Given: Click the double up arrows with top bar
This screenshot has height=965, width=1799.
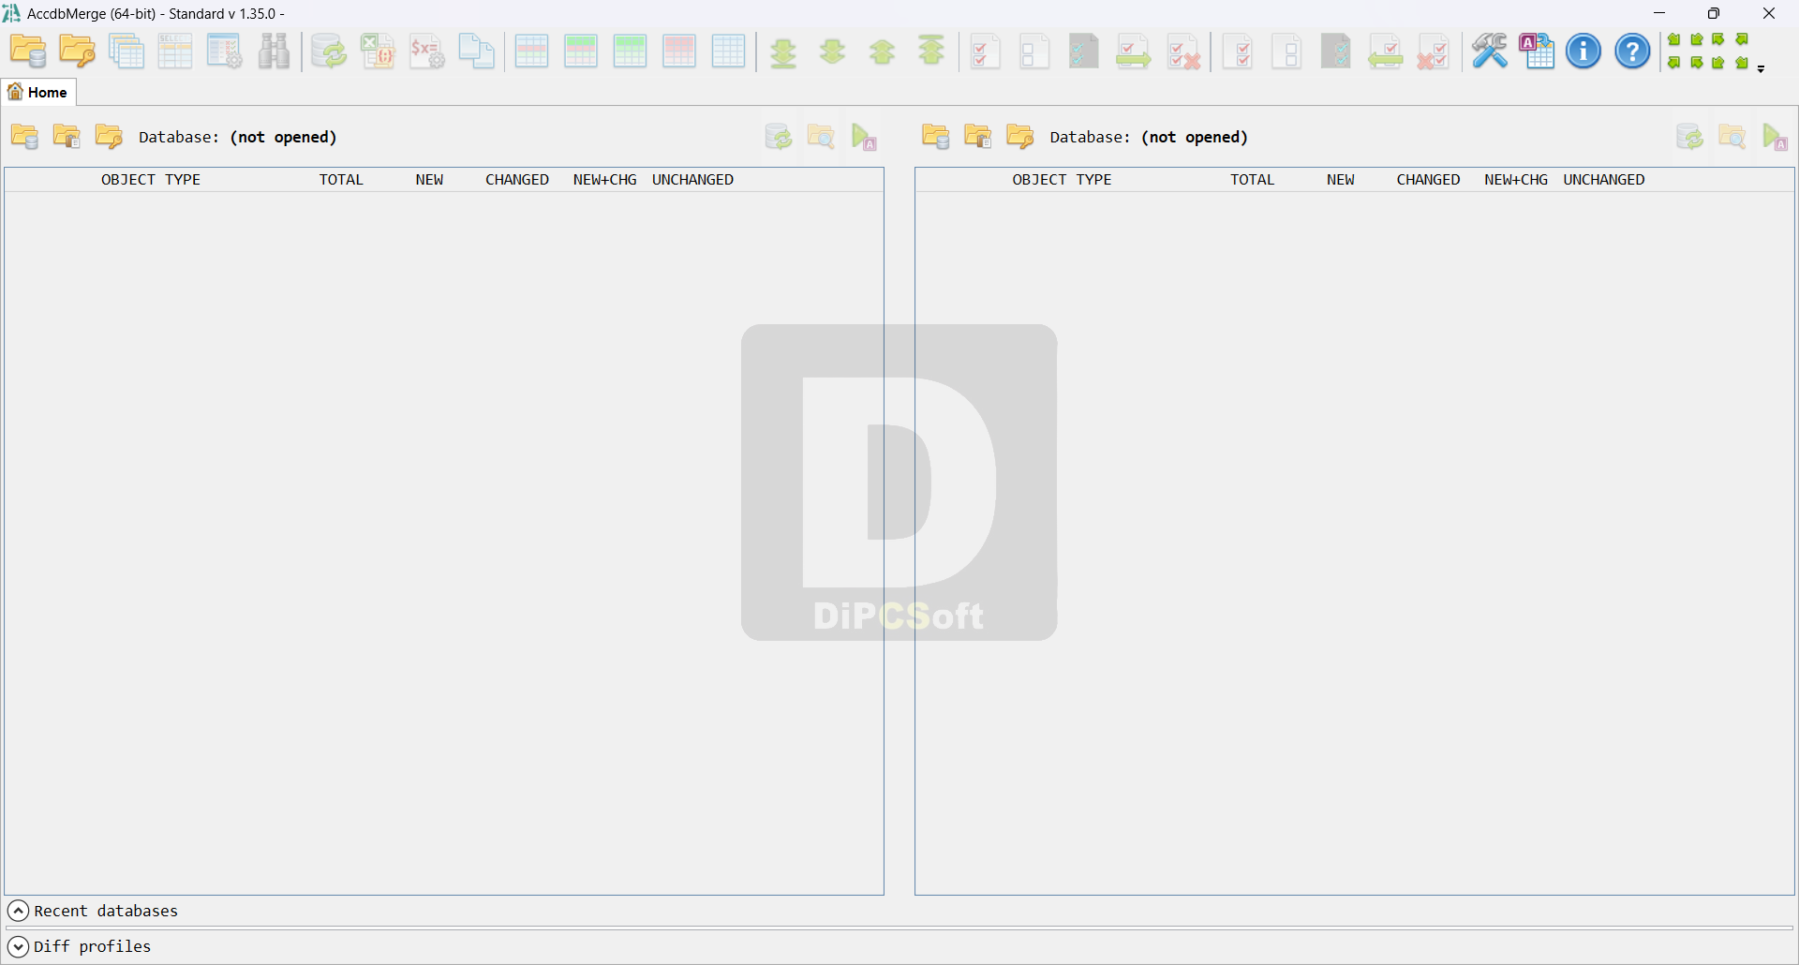Looking at the screenshot, I should click(x=931, y=52).
